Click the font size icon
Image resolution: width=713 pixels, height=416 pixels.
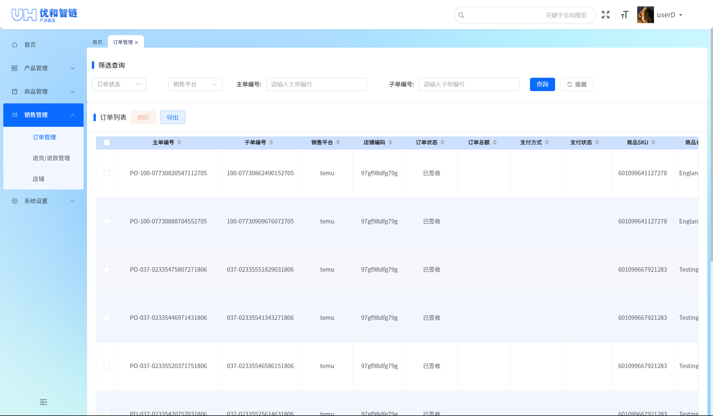[624, 15]
